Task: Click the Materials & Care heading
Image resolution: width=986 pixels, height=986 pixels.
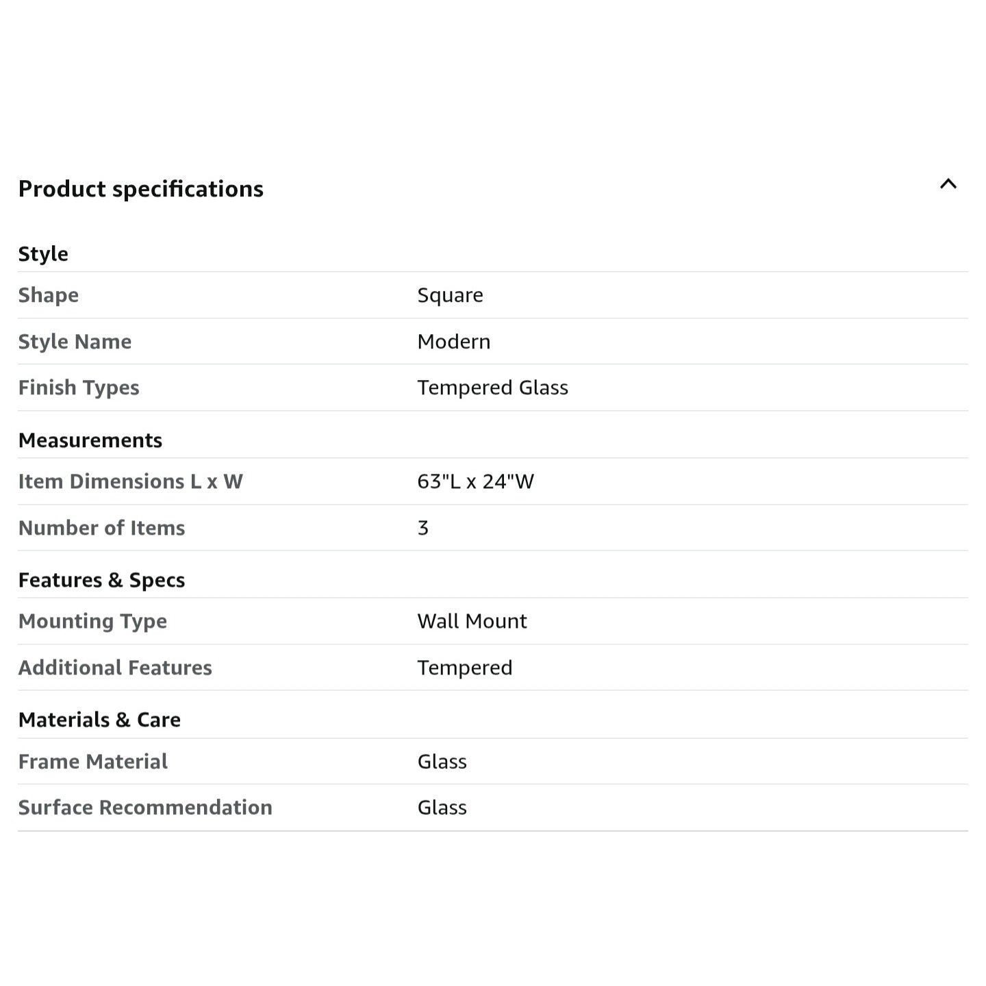Action: (x=100, y=720)
